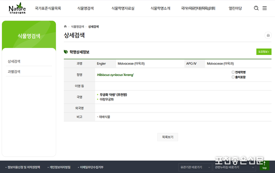Screen dimensions: 275x173
Task: Expand 관련누리집 바로가기 dropdown
Action: pyautogui.click(x=235, y=167)
